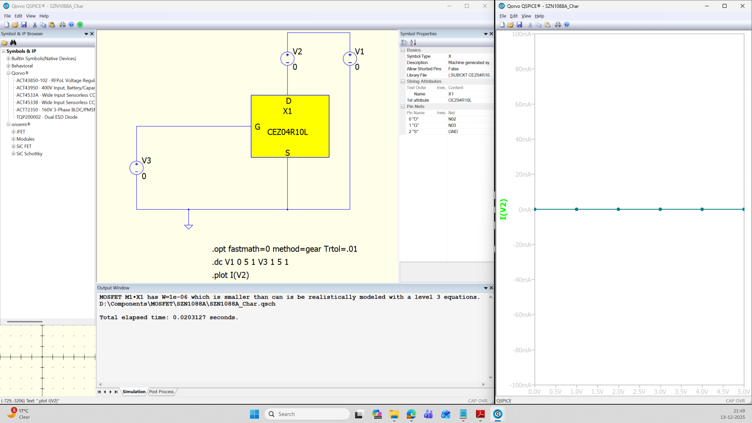Open the View menu in schematic window

pos(31,16)
